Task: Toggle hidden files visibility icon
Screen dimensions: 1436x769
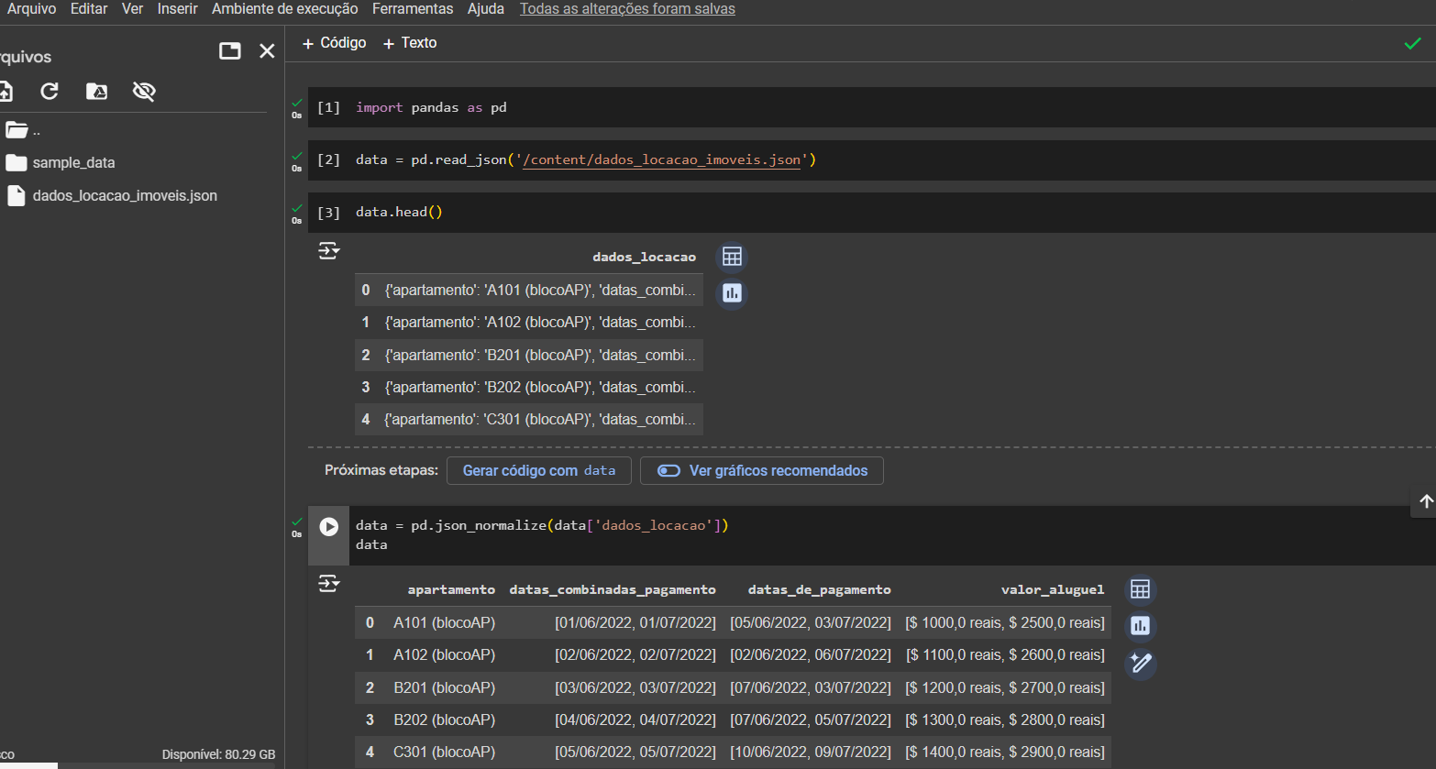Action: [x=144, y=91]
